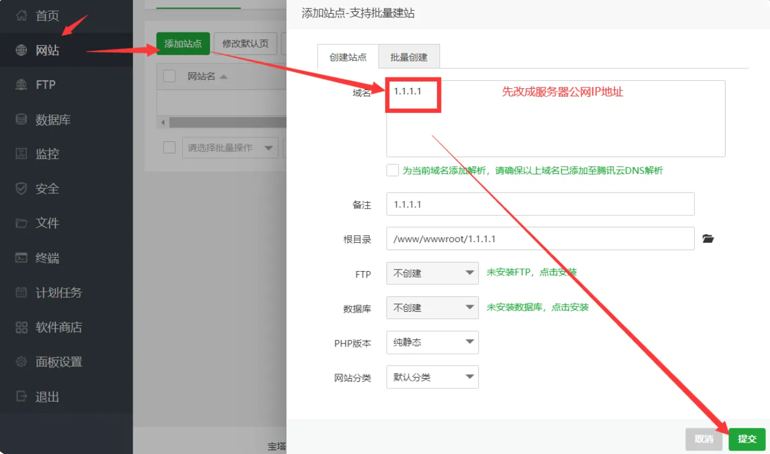Click the table horizontal scrollbar

tap(228, 122)
